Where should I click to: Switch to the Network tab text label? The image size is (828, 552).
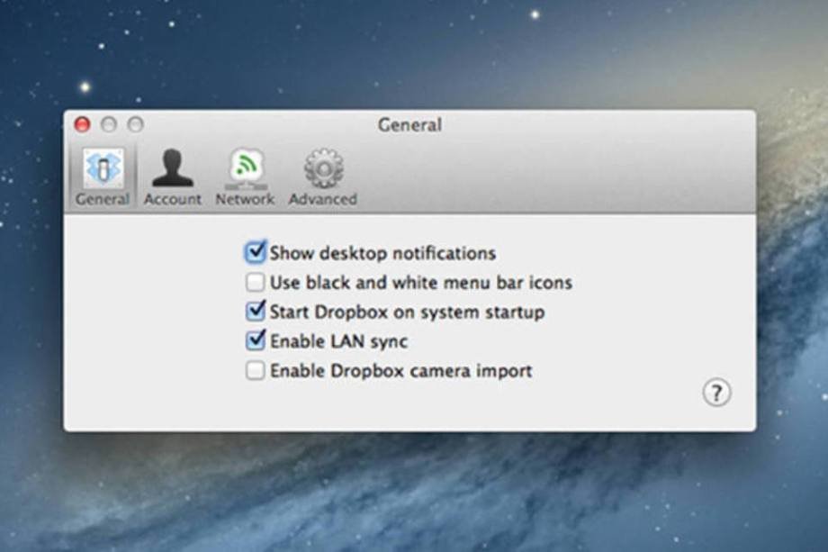(245, 199)
